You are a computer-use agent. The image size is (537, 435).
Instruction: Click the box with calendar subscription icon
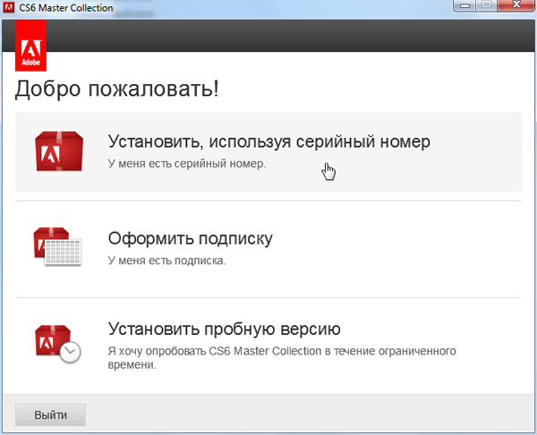[x=57, y=247]
